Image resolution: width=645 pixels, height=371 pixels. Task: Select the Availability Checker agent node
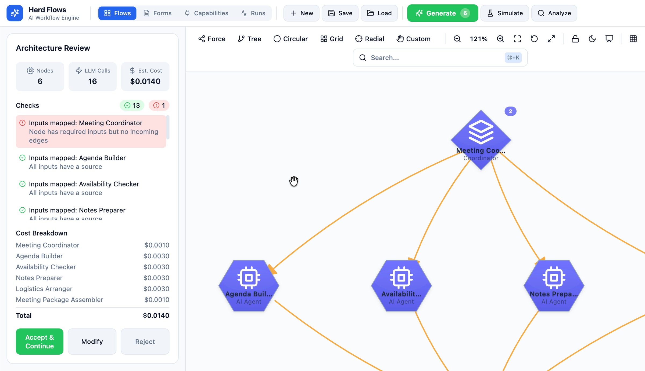[x=401, y=285]
